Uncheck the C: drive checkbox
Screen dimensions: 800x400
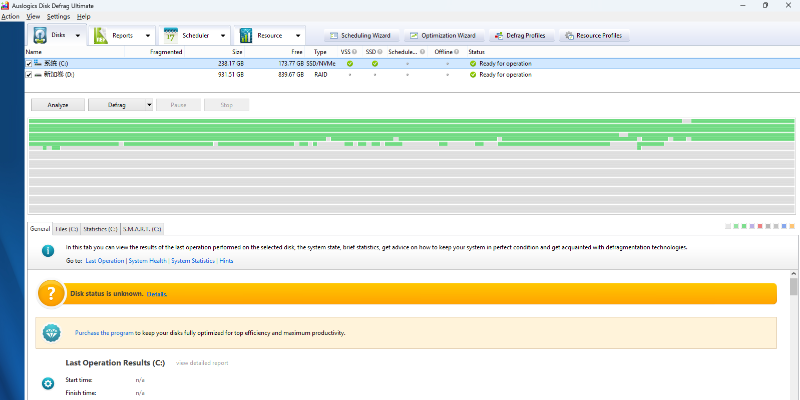click(29, 64)
